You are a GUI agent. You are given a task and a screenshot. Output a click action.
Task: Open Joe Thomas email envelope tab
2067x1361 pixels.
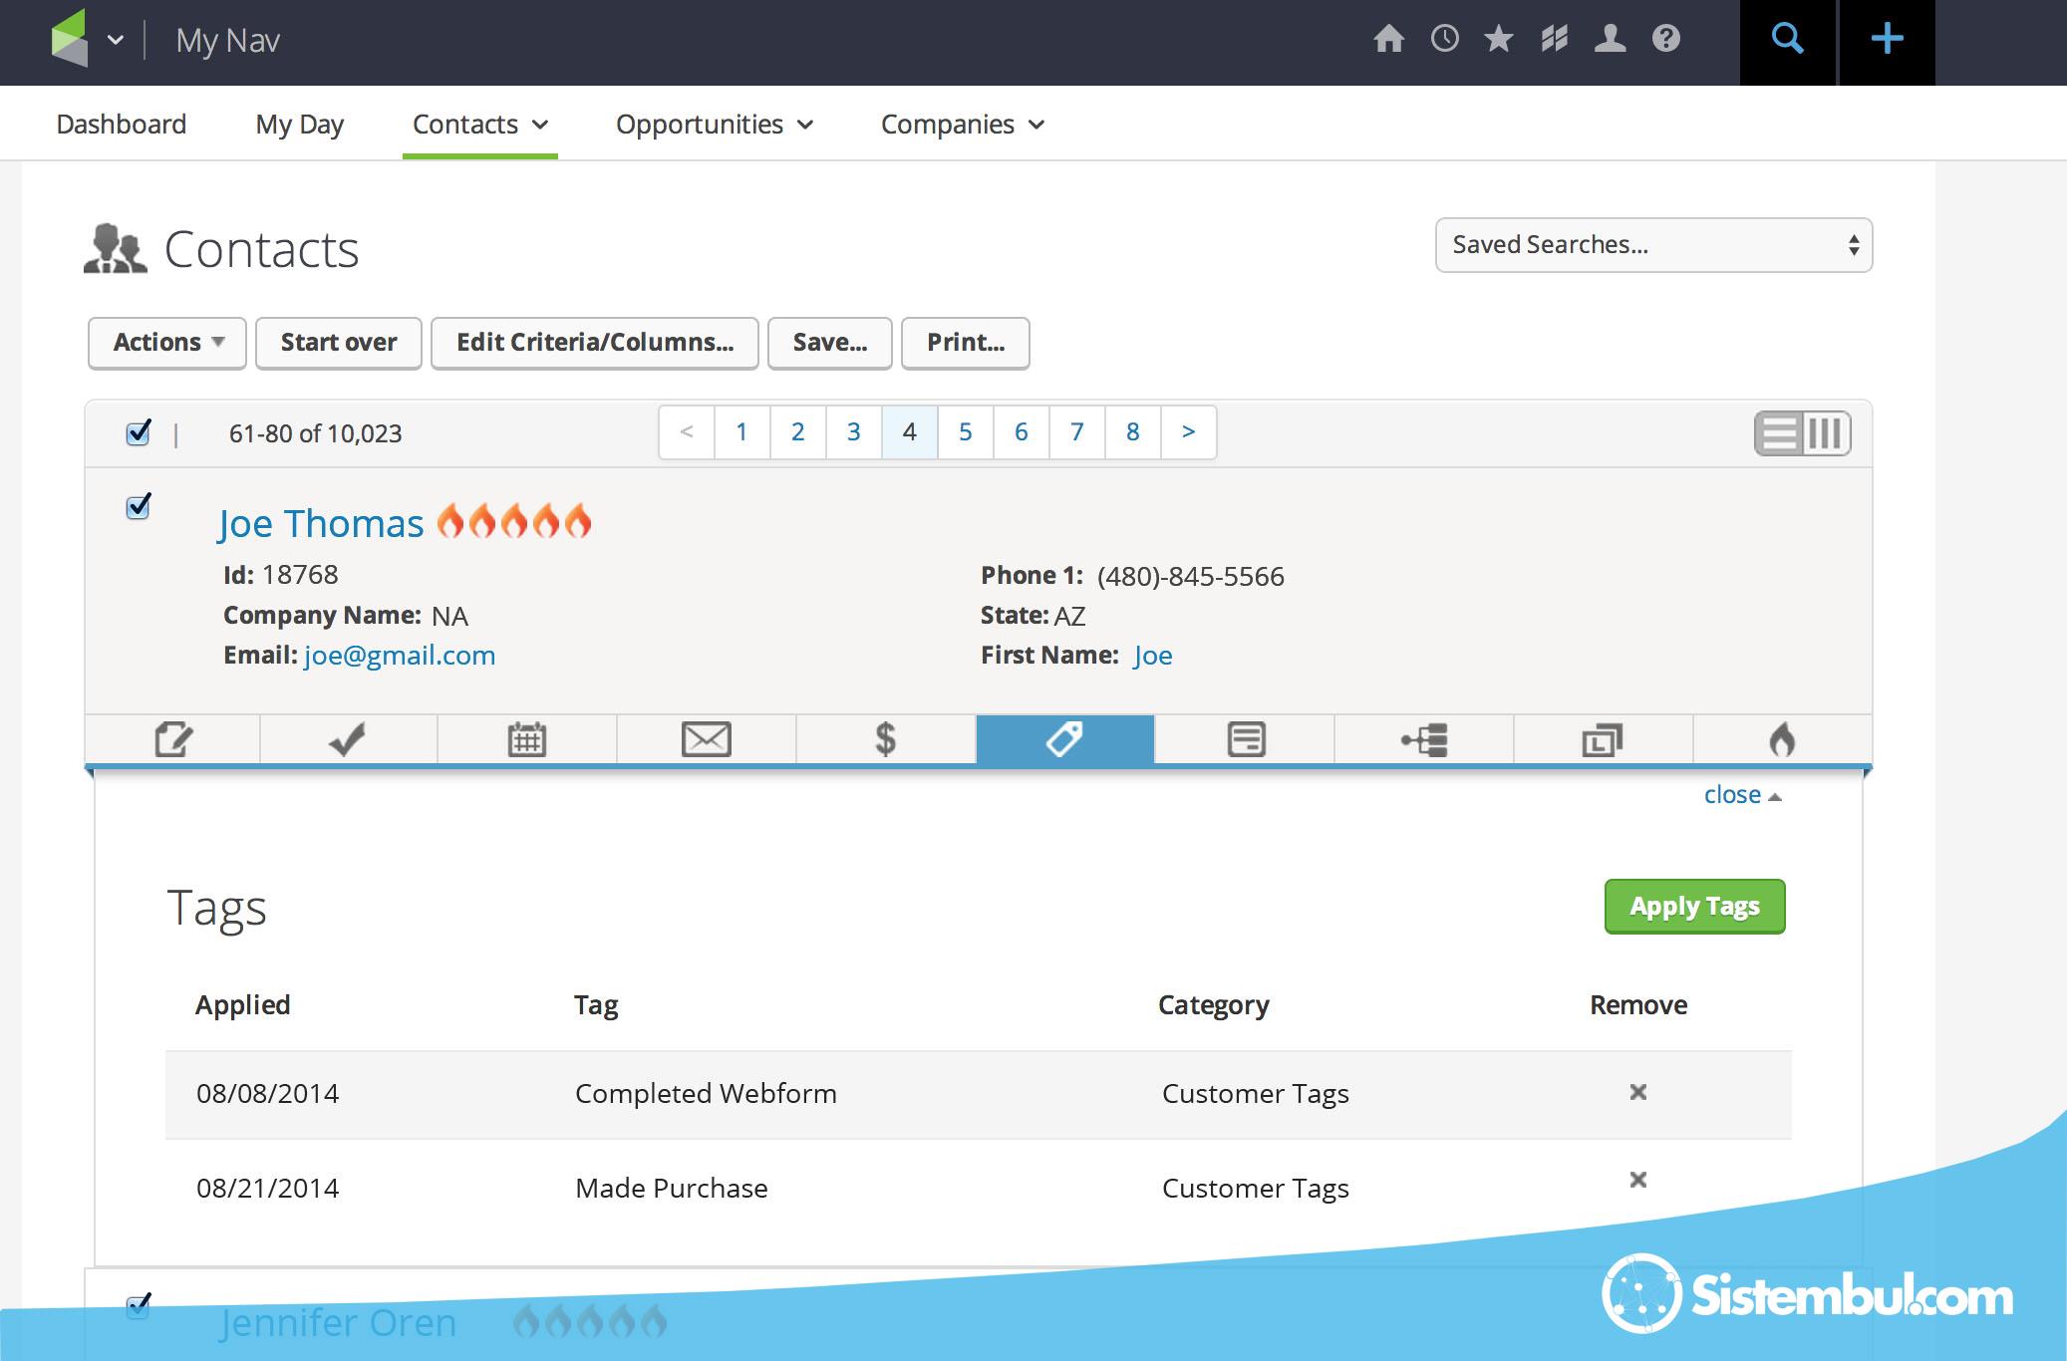(706, 739)
